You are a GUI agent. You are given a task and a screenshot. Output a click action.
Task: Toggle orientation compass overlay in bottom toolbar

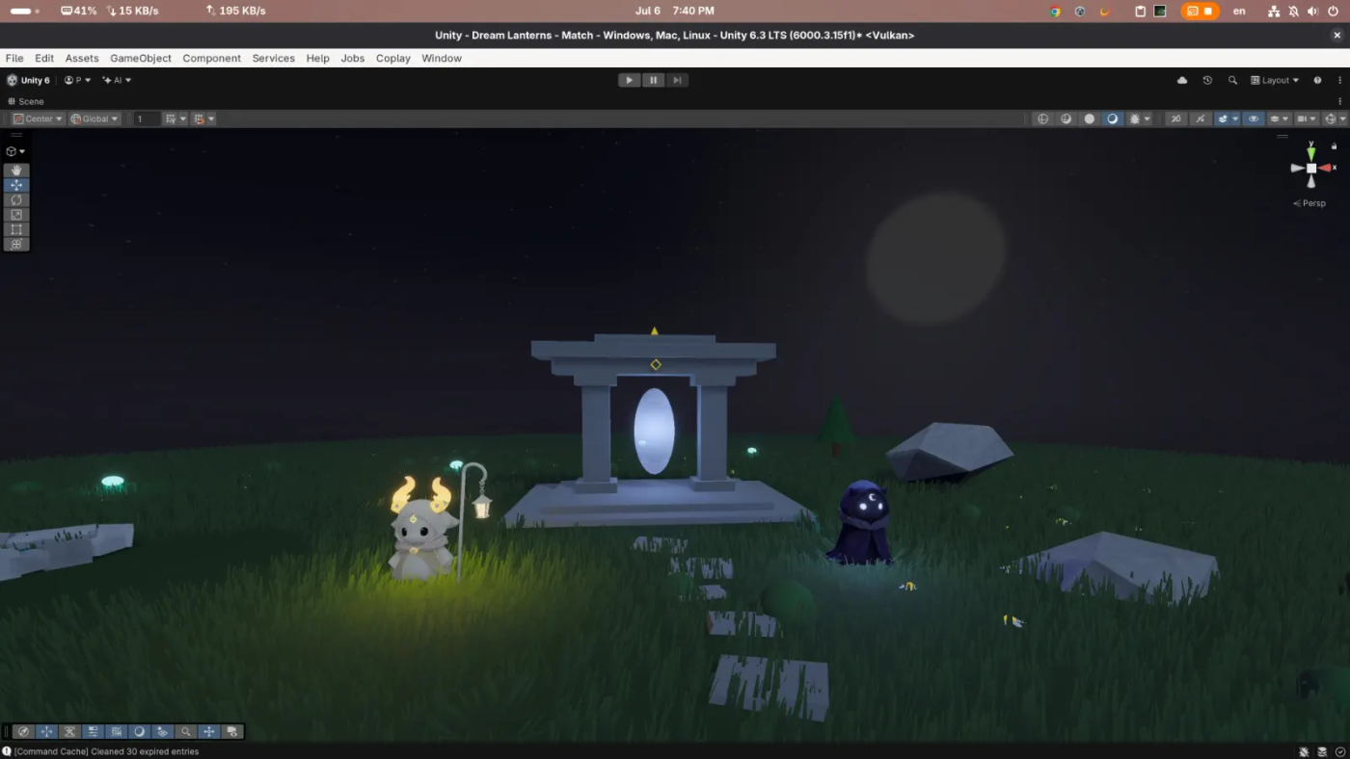click(x=23, y=732)
